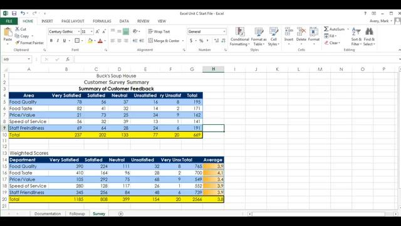This screenshot has width=401, height=226.
Task: Expand the Font Color dropdown arrow
Action: tap(105, 40)
